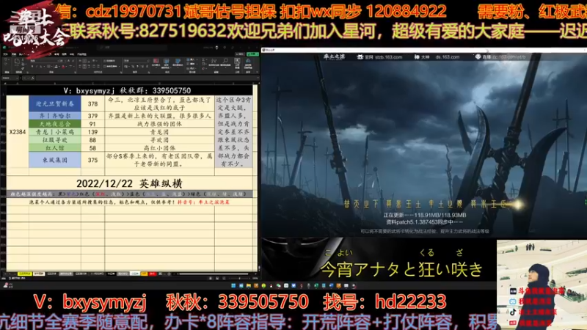
Task: Open Excel icon on the taskbar
Action: tap(316, 285)
